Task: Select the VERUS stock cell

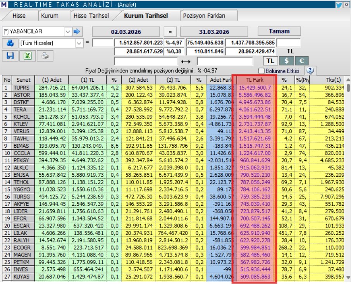Action: coord(23,131)
